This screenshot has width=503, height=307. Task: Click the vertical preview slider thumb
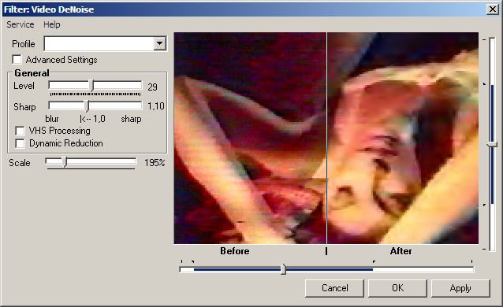[x=492, y=145]
